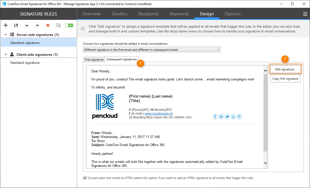Save the signature rules
Viewport: 310px width, 188px height.
coord(16,25)
